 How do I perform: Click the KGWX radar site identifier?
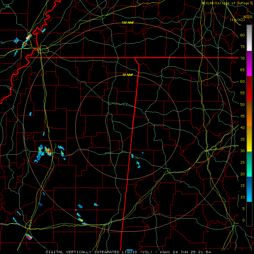(x=165, y=252)
